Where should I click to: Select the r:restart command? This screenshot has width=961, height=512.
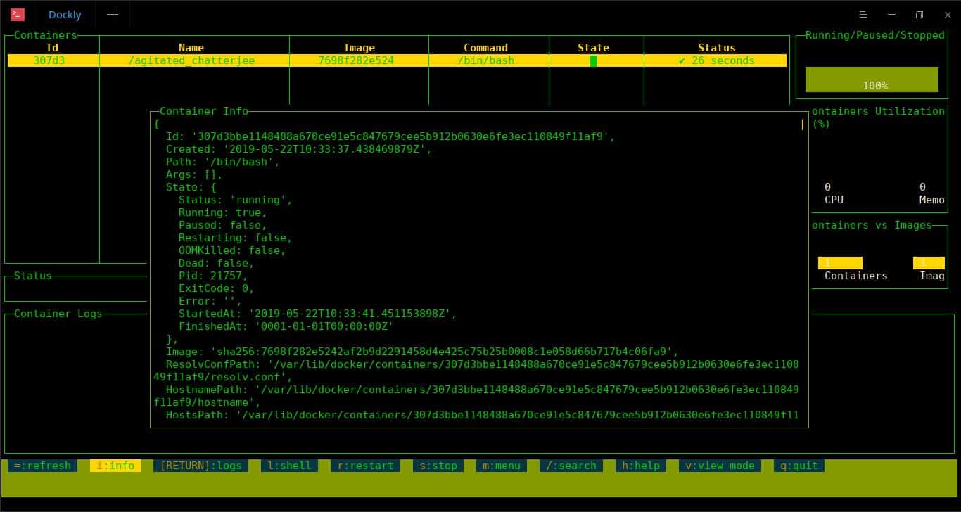[x=365, y=466]
